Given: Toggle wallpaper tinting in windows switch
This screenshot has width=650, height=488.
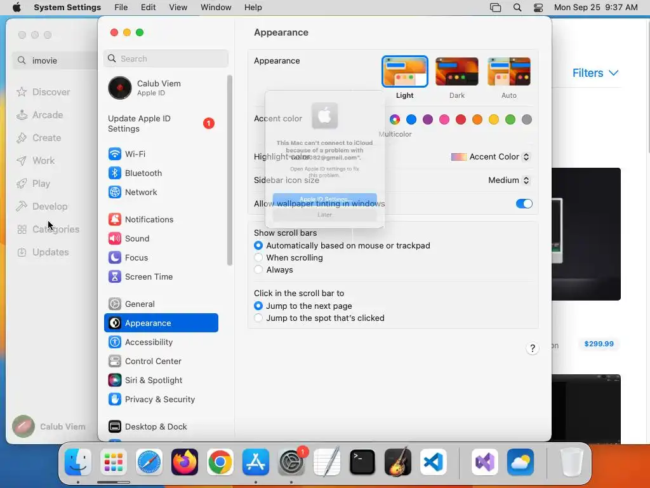Looking at the screenshot, I should [x=524, y=204].
